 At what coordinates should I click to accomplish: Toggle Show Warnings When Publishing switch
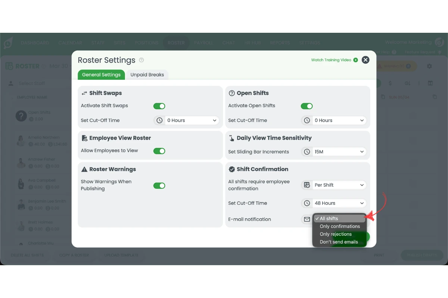click(x=159, y=186)
